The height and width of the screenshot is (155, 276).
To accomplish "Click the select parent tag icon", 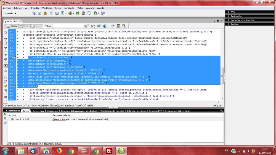I will pyautogui.click(x=6, y=55).
